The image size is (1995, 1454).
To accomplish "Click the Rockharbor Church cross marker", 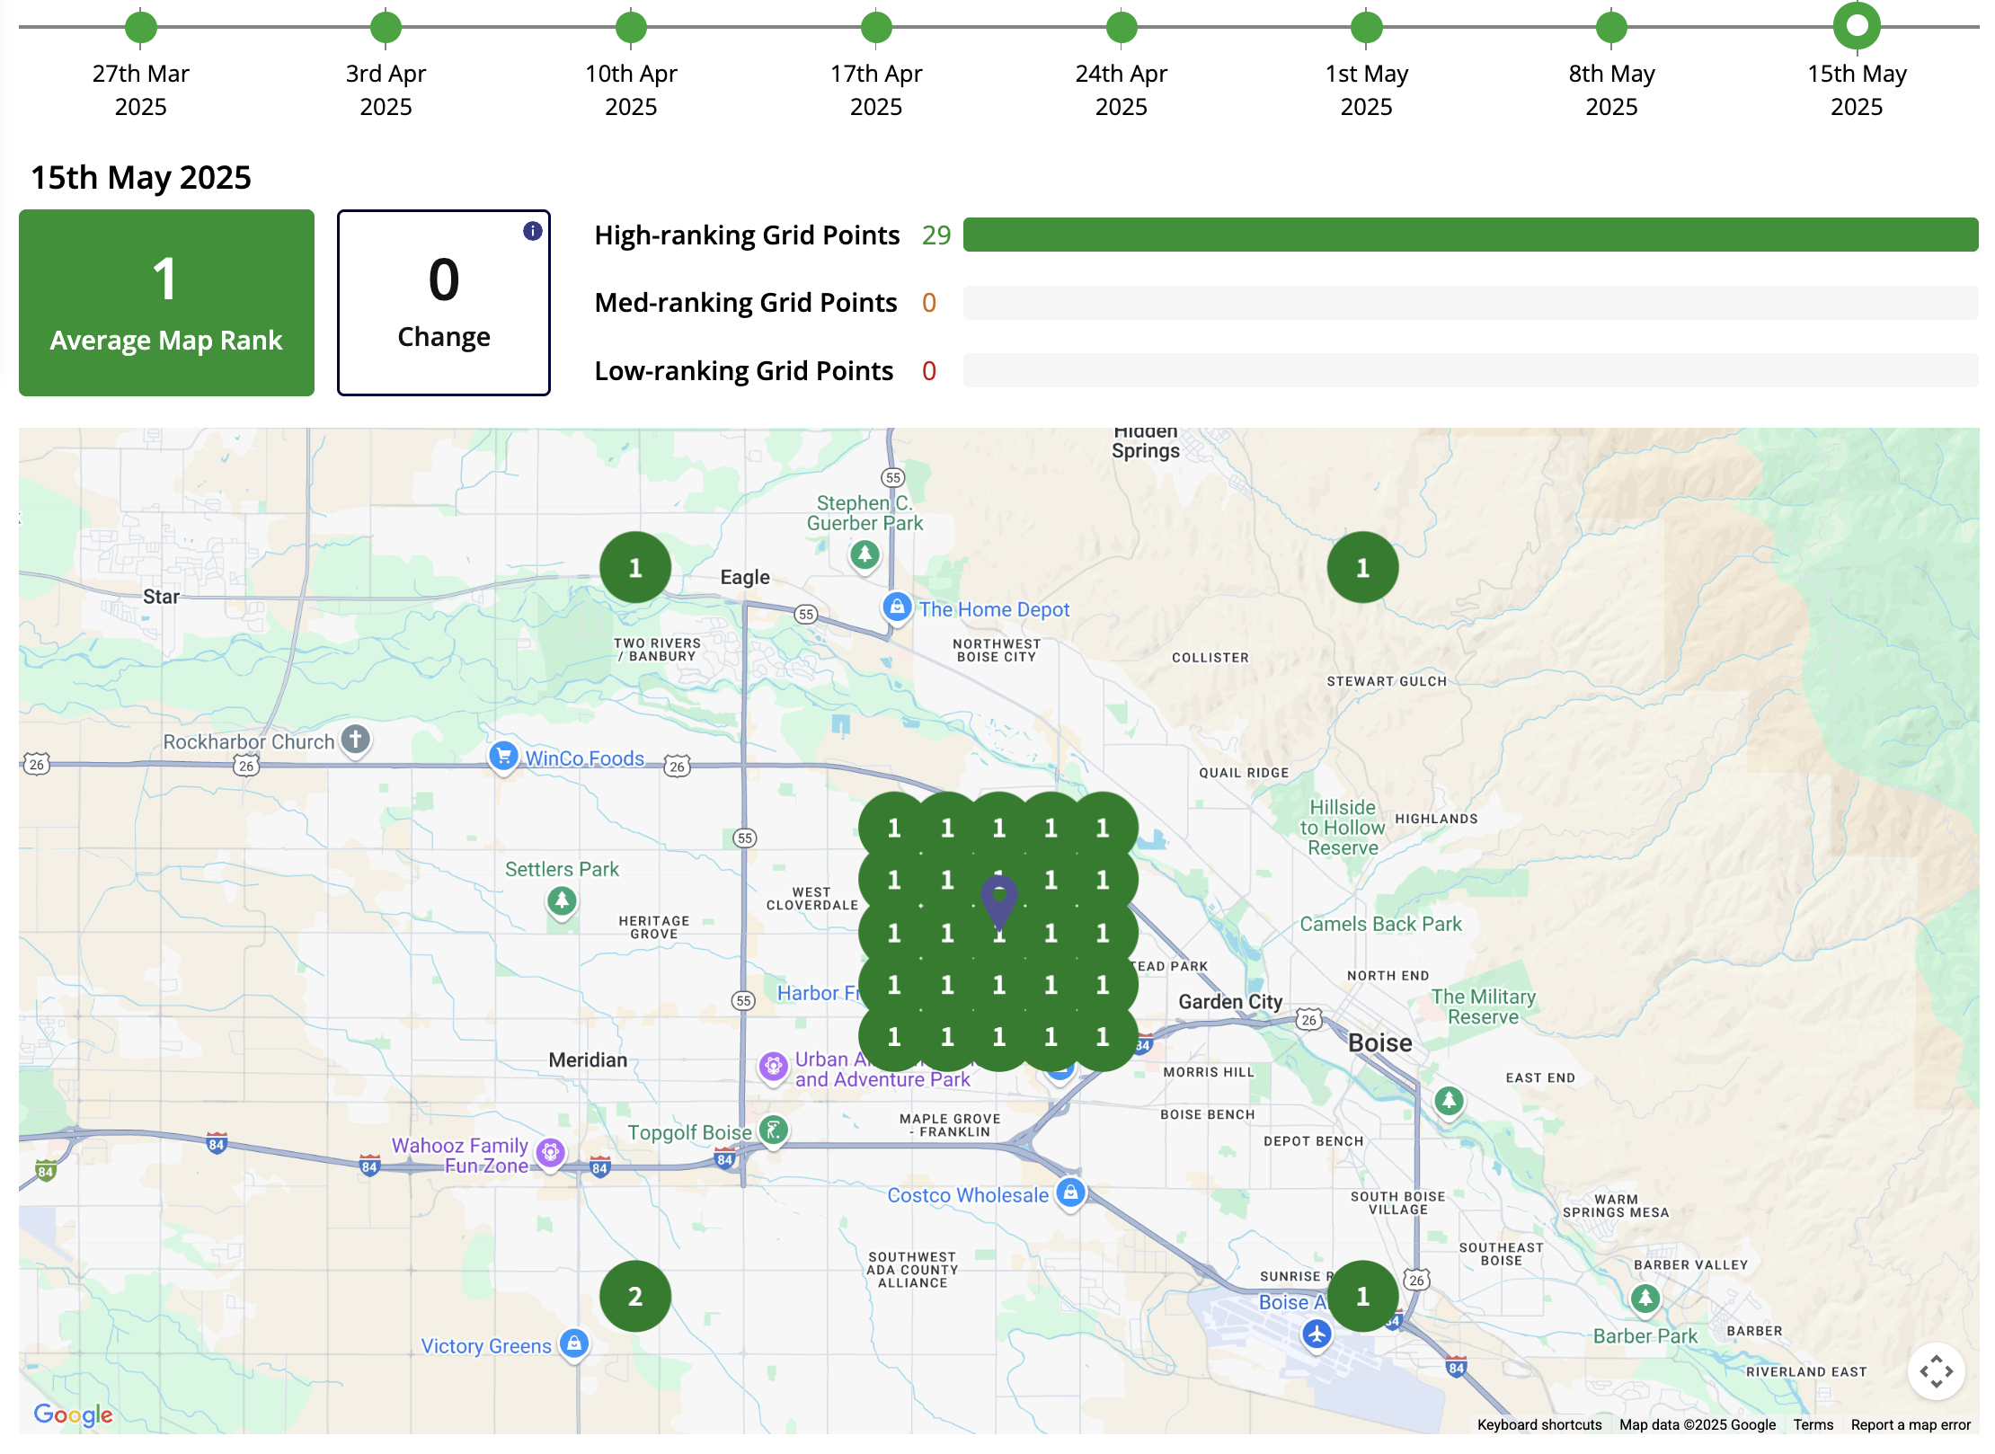I will (x=356, y=740).
